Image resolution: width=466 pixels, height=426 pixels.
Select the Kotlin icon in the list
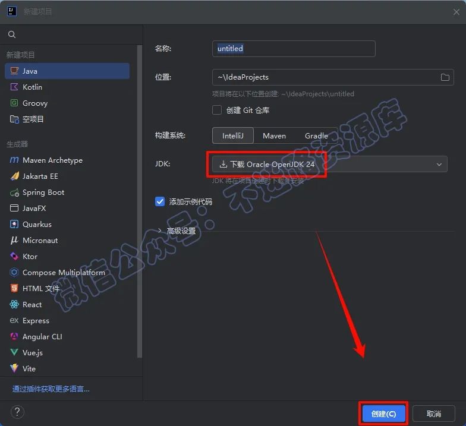click(14, 87)
